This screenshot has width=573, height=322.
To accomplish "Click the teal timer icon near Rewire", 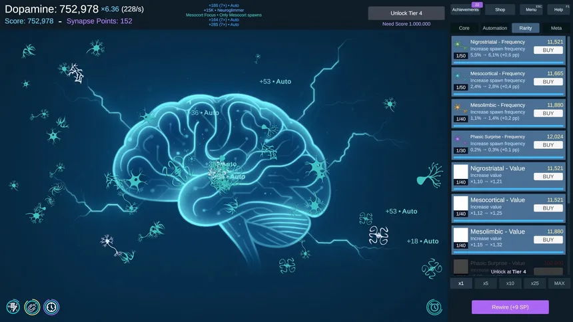I will tap(434, 307).
